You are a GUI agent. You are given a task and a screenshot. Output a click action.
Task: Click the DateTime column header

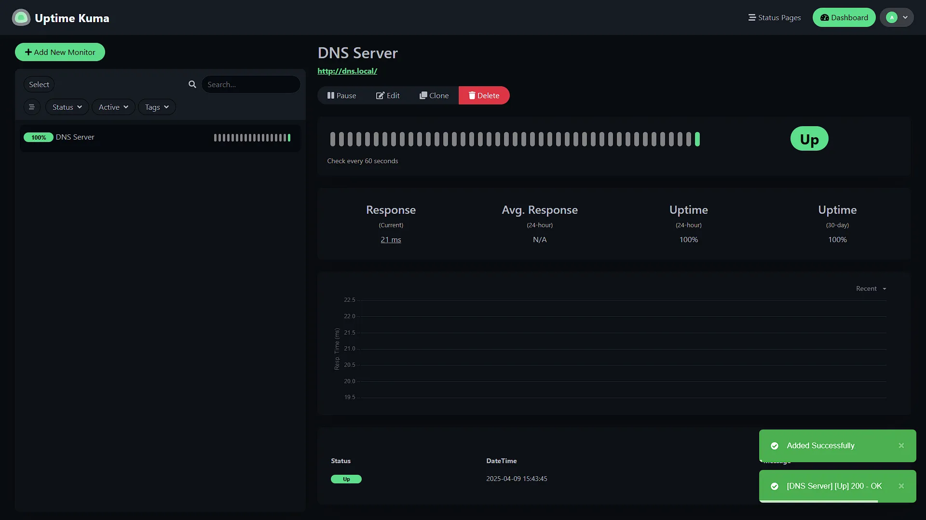(x=502, y=461)
